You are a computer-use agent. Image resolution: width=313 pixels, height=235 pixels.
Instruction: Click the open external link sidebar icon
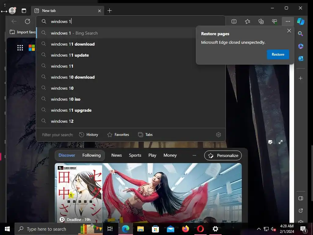tap(301, 211)
